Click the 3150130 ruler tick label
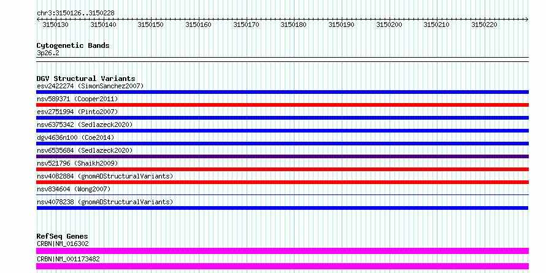Screen dimensions: 546x273 (55, 25)
